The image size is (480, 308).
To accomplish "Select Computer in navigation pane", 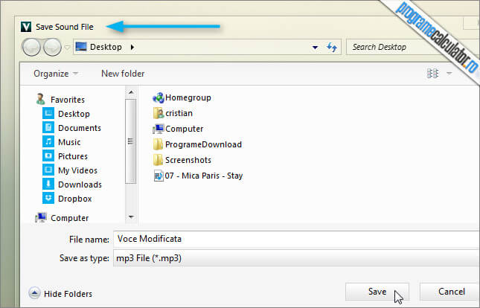I will click(69, 218).
